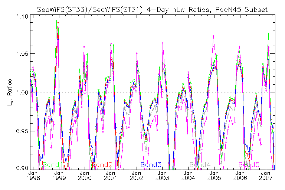Click the 1.10 y-axis tick value
Screen dimensions: 285x190
(22, 17)
